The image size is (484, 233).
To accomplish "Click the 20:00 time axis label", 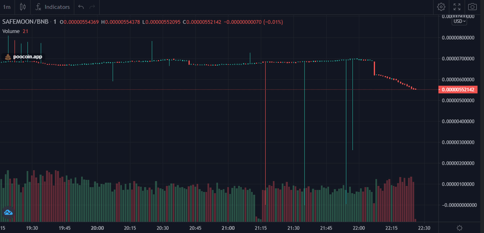I will click(x=97, y=228).
